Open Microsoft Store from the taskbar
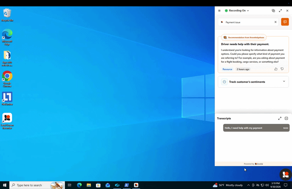292x189 pixels. click(98, 185)
